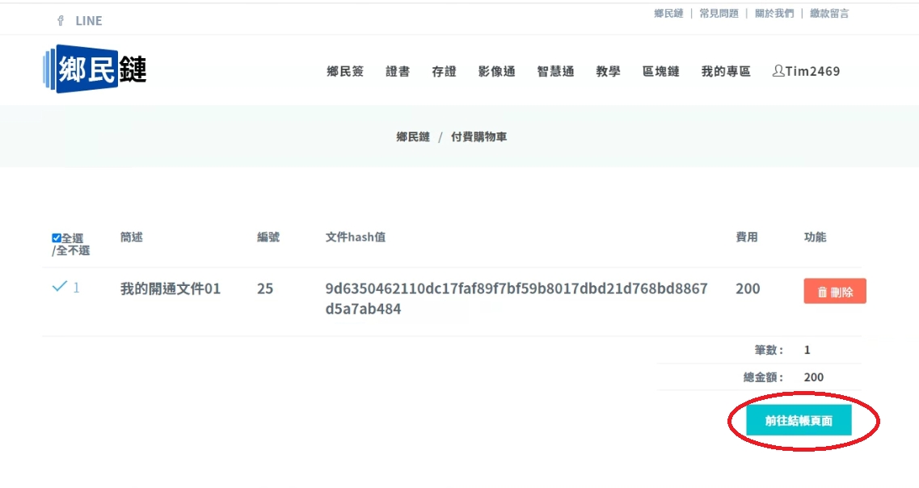Delete item 我的開通文件01 with 刪除 button
The height and width of the screenshot is (488, 919).
tap(834, 292)
